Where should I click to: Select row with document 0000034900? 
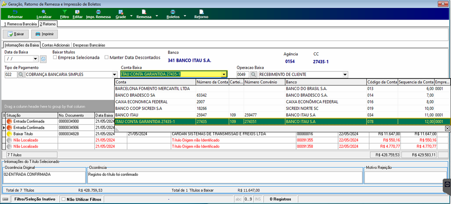pyautogui.click(x=59, y=121)
